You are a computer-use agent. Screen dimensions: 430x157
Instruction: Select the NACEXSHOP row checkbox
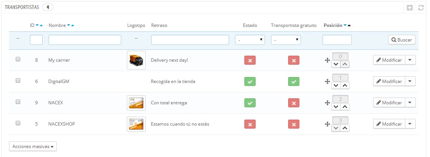click(18, 123)
